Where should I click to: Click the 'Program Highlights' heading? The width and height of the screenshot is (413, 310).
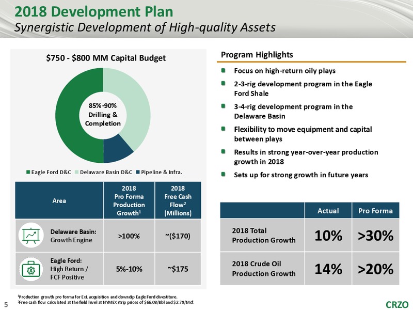[257, 55]
